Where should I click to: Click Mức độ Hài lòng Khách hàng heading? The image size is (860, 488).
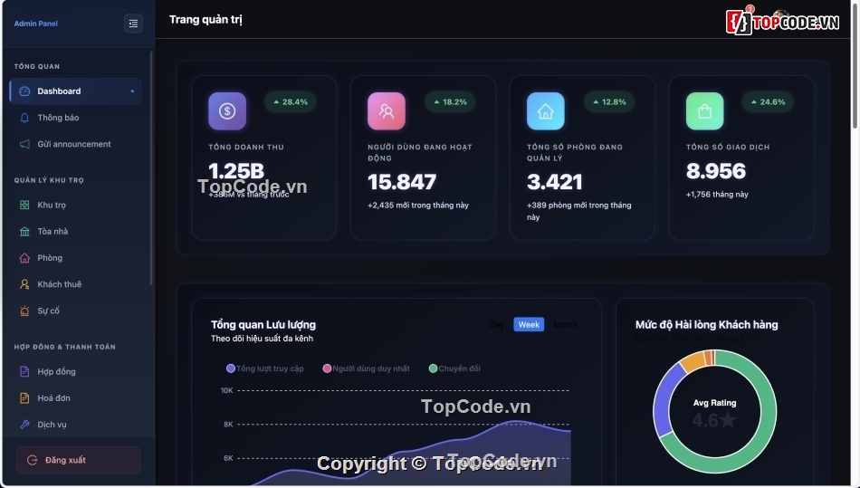coord(706,325)
